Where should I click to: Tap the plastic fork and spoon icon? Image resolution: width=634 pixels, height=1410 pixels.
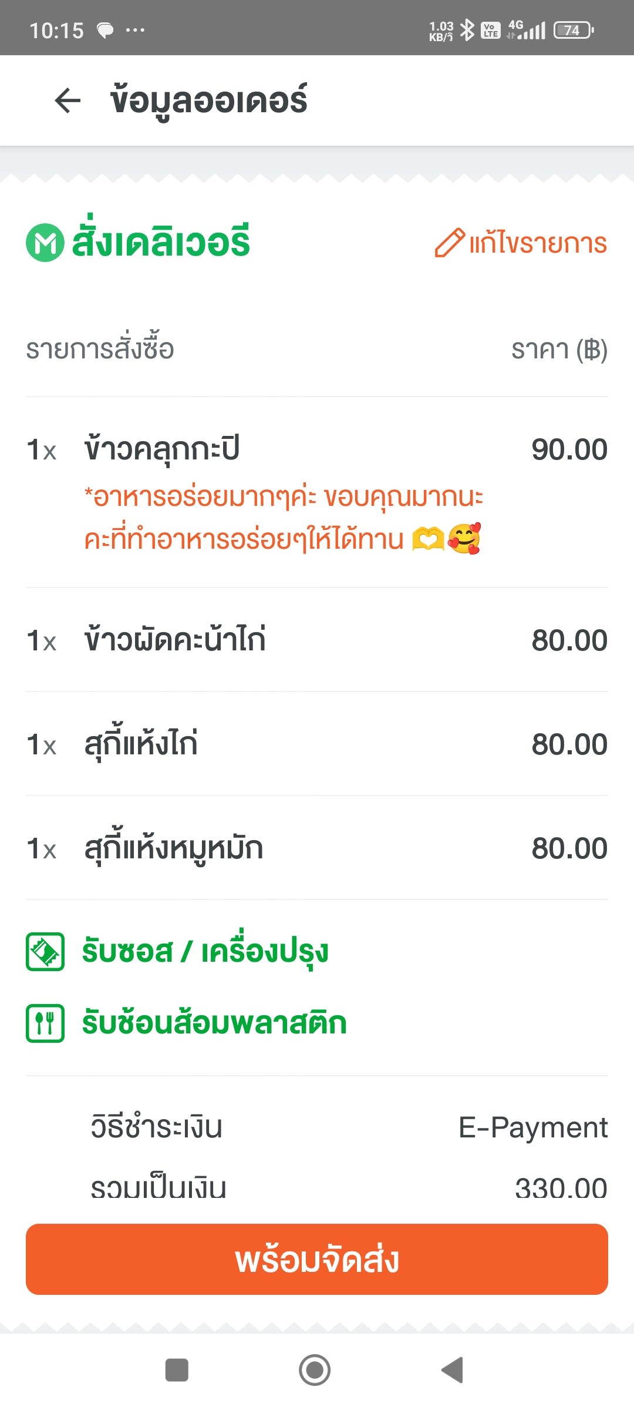coord(45,1023)
